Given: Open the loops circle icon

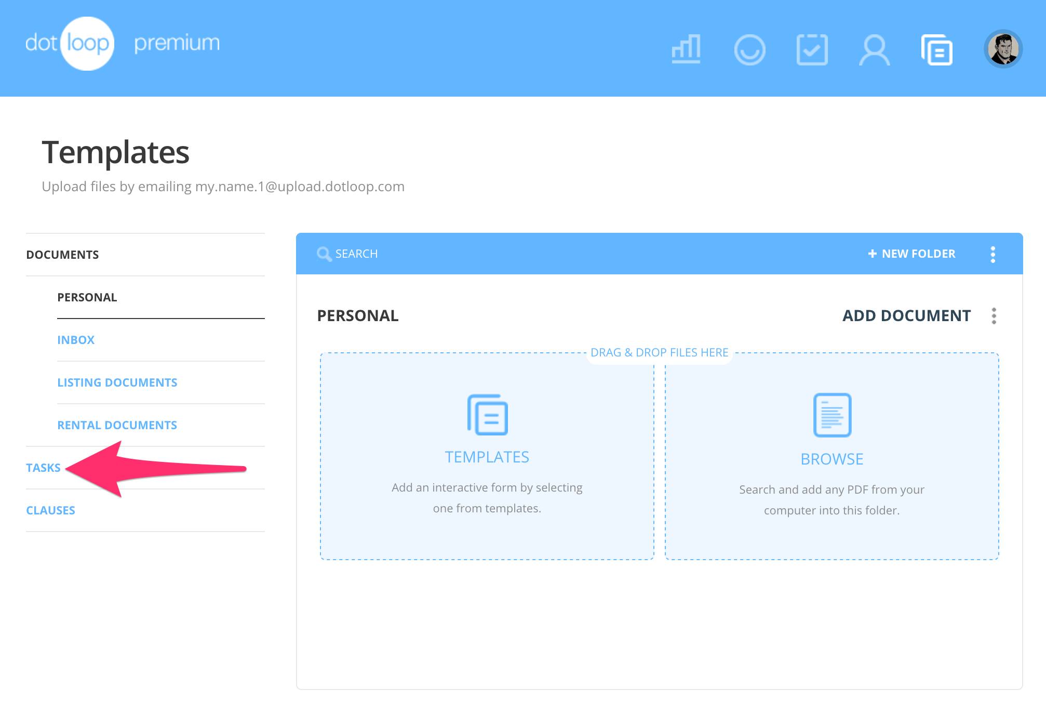Looking at the screenshot, I should click(x=749, y=50).
